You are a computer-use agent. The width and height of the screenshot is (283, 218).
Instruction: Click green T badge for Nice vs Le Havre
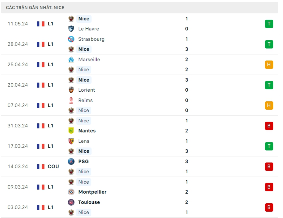point(269,24)
